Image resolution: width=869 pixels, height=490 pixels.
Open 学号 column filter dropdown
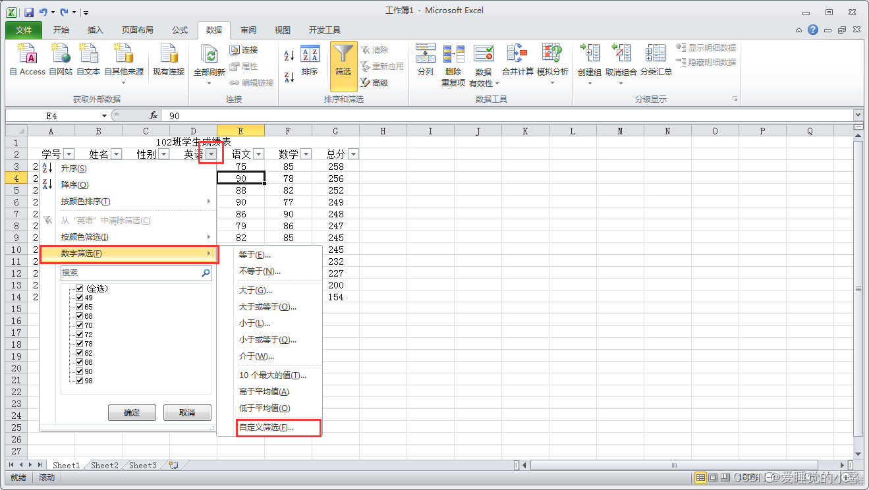point(69,154)
